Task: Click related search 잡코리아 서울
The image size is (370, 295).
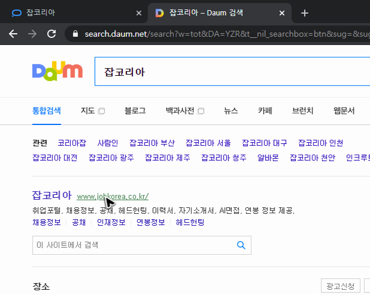Action: point(208,143)
